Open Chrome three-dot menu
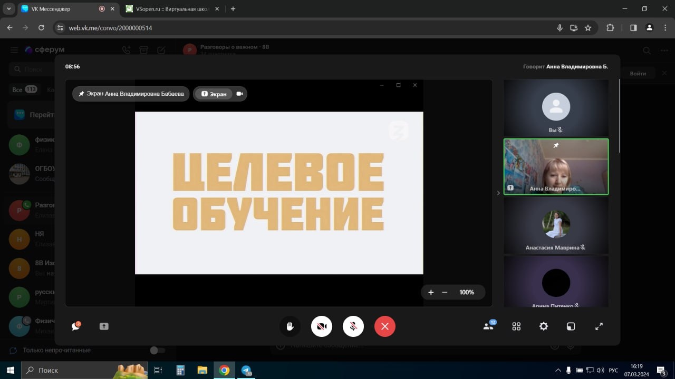Screen dimensions: 675x379 pyautogui.click(x=665, y=28)
